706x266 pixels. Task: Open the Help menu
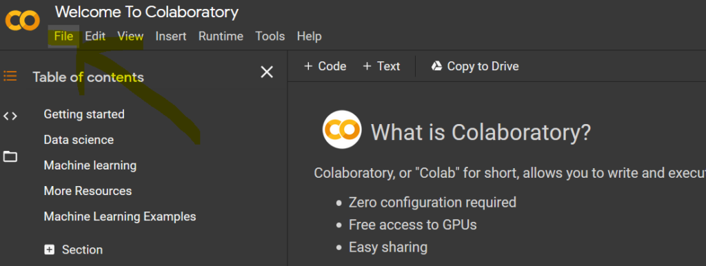(310, 36)
